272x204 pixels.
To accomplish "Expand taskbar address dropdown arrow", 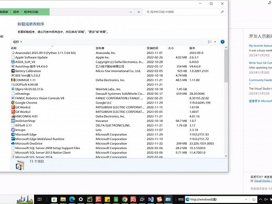I will pyautogui.click(x=246, y=199).
